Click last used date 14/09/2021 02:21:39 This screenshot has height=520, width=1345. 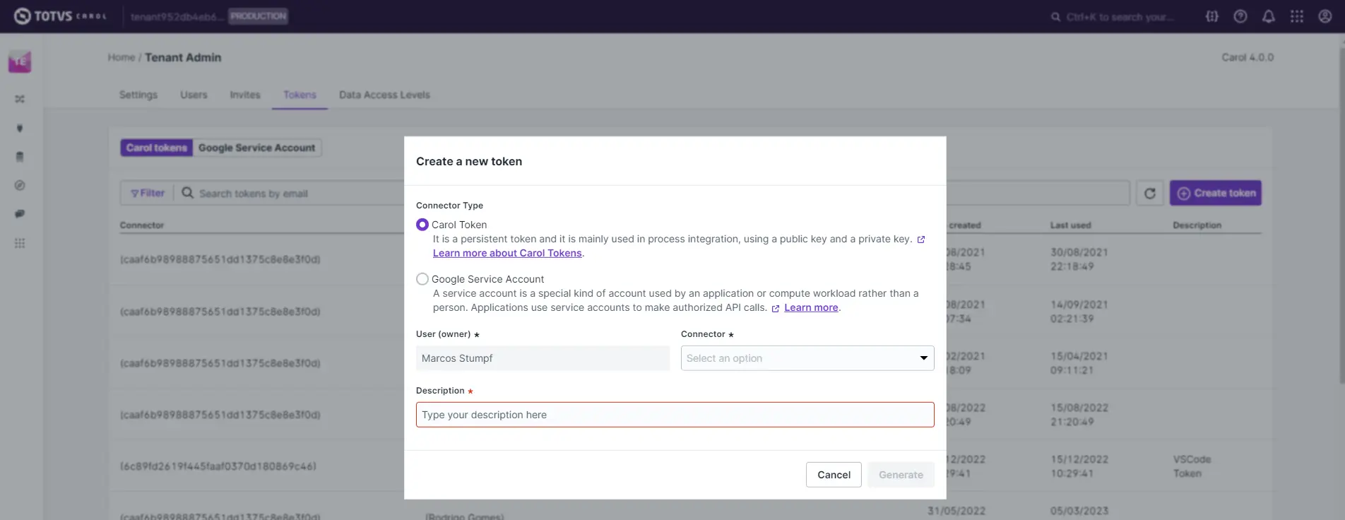point(1079,312)
